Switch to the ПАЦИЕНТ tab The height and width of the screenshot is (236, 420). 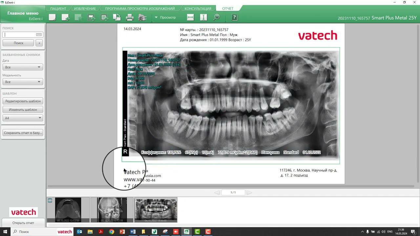pos(58,9)
